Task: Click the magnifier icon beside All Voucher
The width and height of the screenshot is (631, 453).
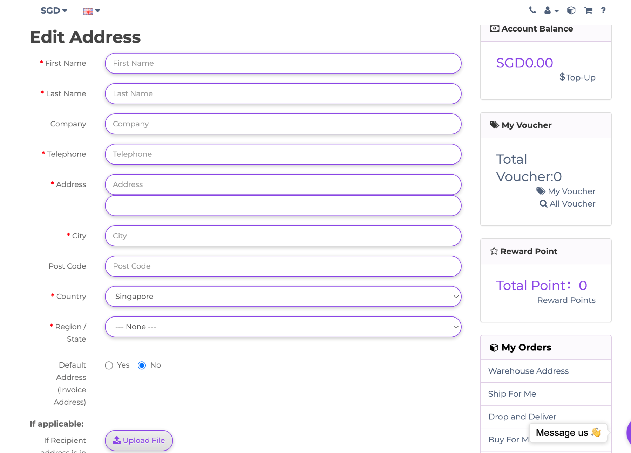Action: [x=543, y=204]
